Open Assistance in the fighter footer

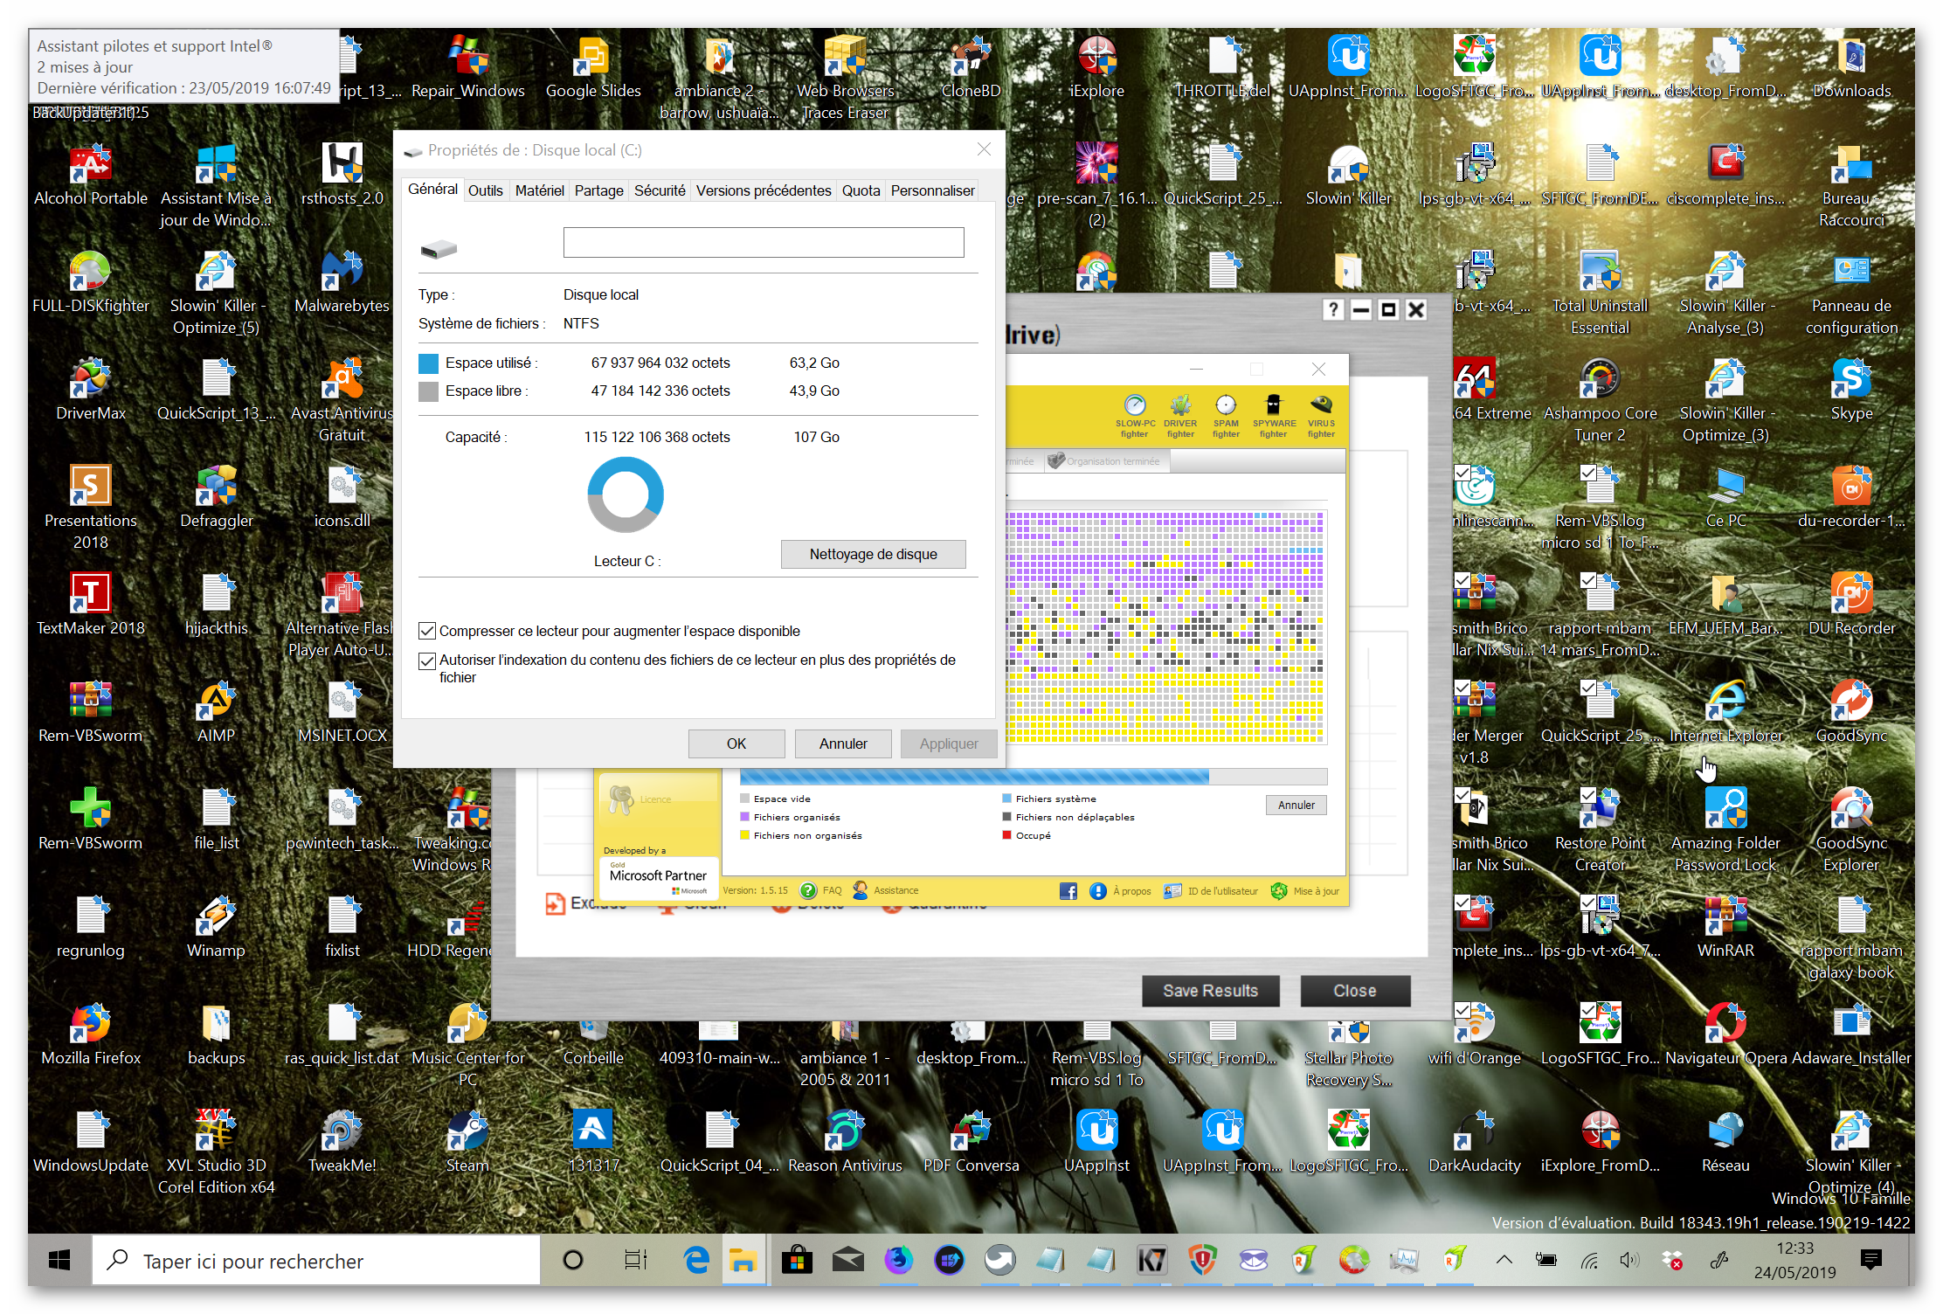coord(886,890)
